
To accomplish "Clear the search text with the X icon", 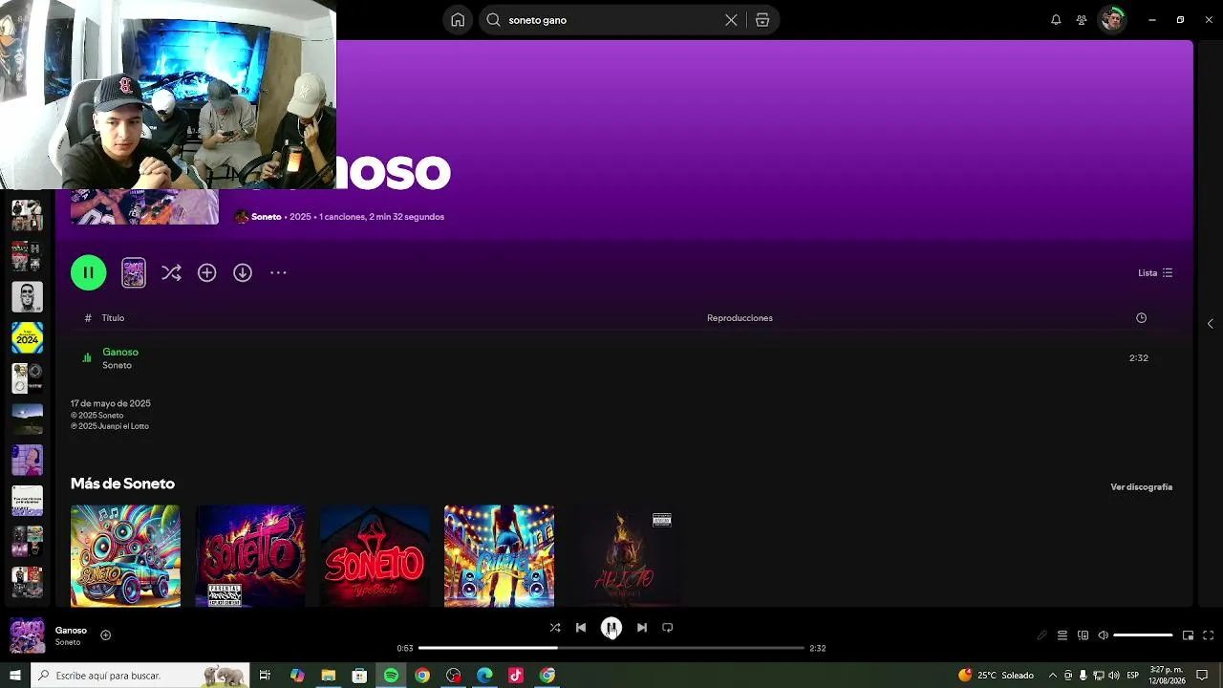I will pos(731,20).
